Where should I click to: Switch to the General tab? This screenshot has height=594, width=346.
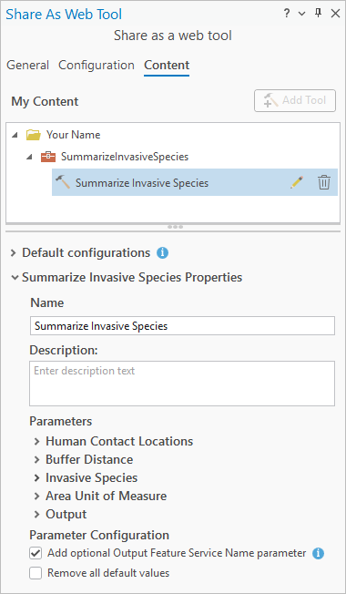[x=28, y=66]
